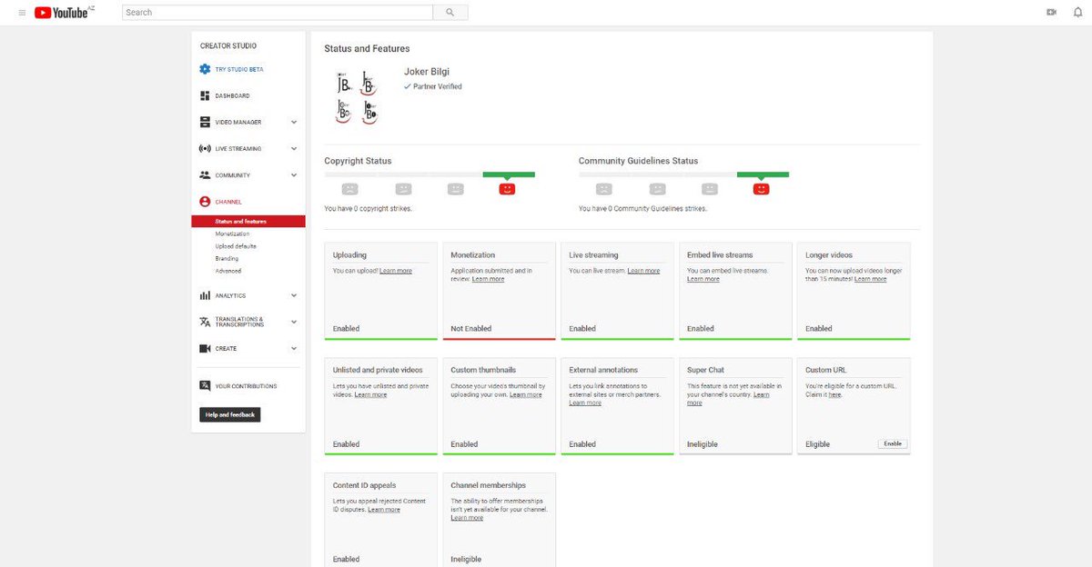
Task: Open Learn more link under Custom thumbnails
Action: 526,394
